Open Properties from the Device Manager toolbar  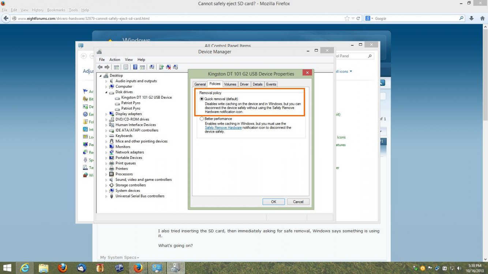126,67
